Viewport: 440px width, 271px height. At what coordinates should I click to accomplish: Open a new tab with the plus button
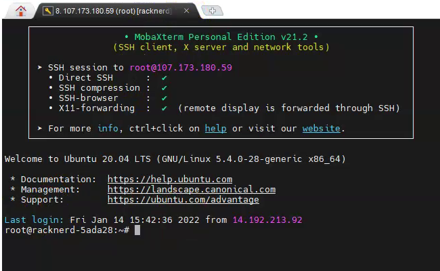[x=213, y=11]
